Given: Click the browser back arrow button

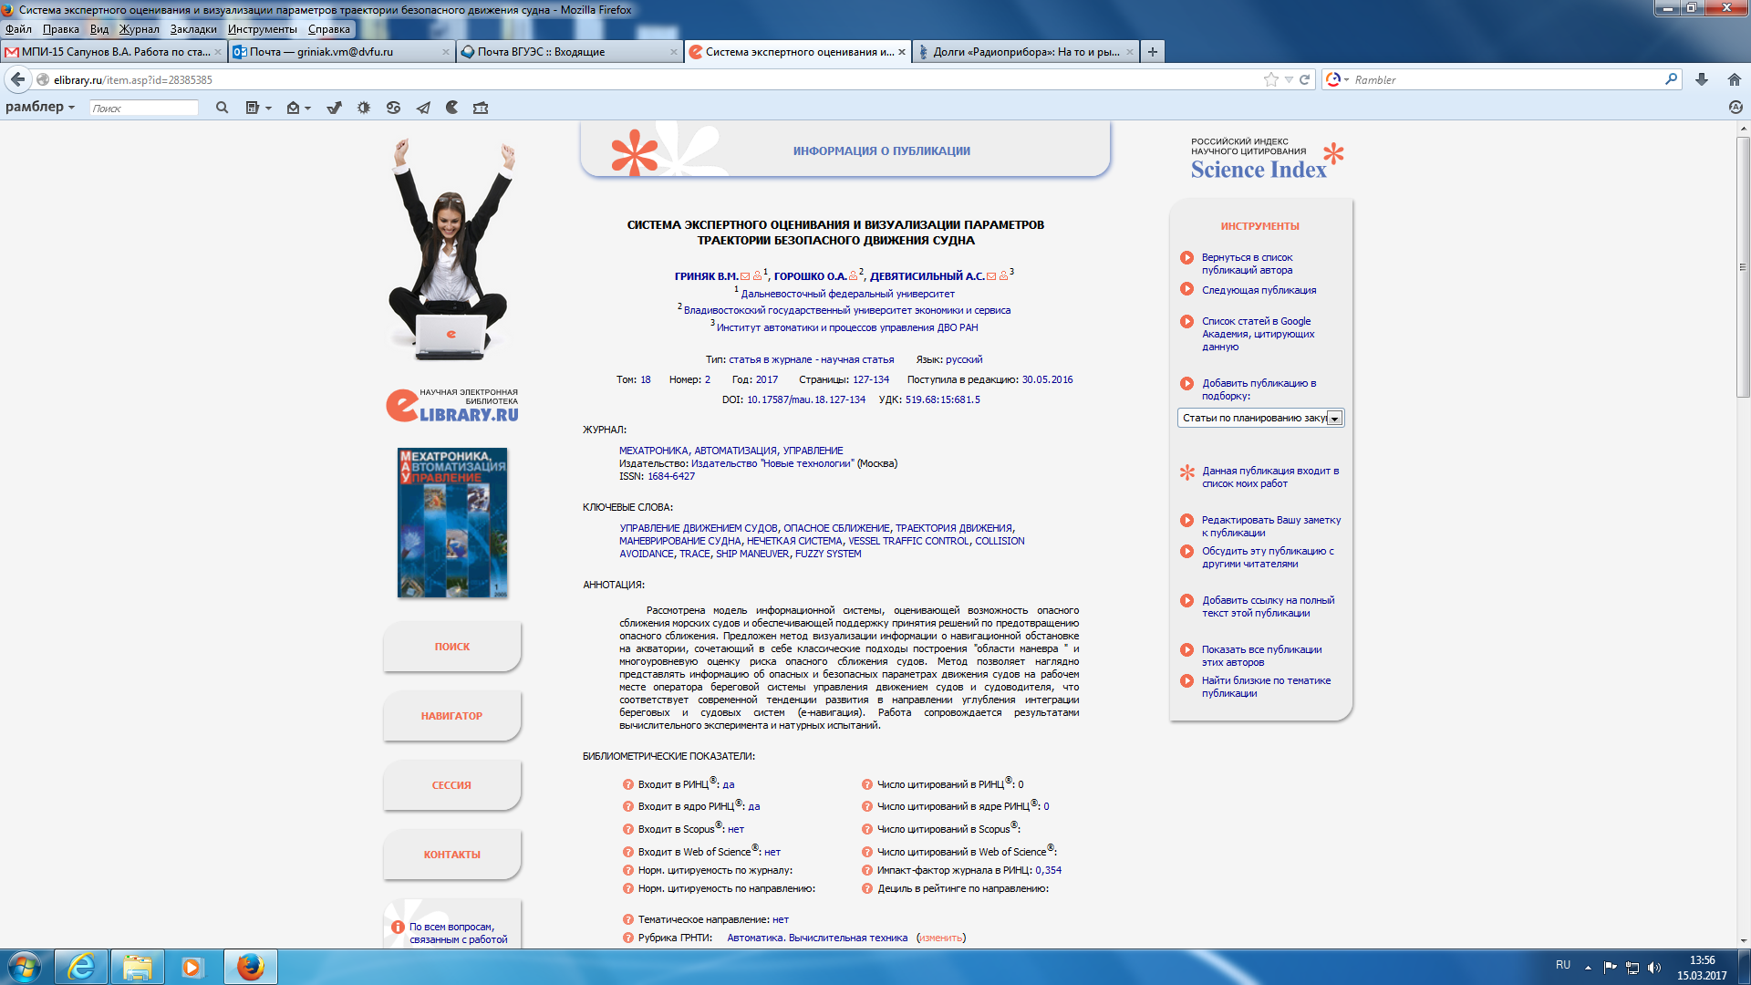Looking at the screenshot, I should click(x=17, y=79).
